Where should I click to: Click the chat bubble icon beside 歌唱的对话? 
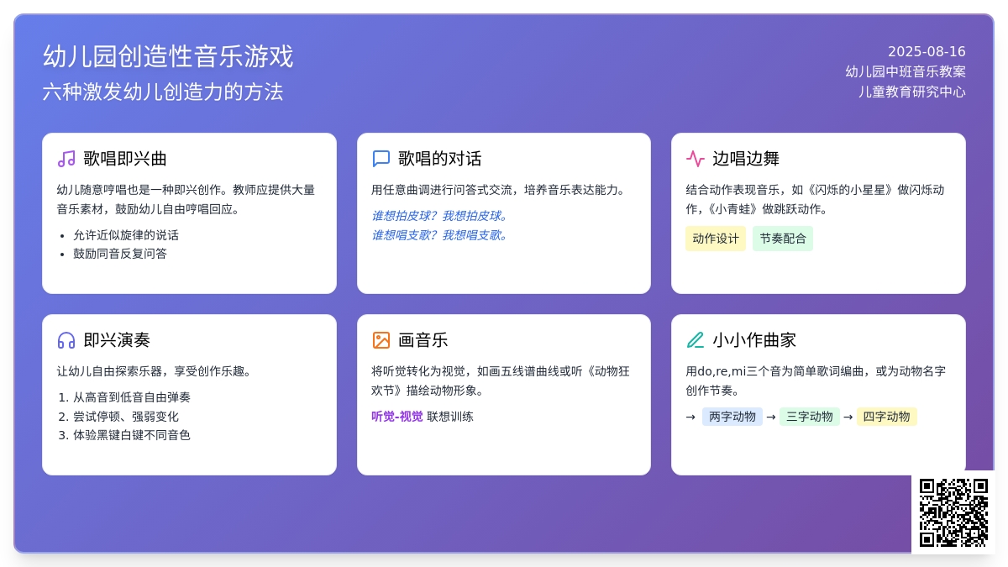pos(381,159)
